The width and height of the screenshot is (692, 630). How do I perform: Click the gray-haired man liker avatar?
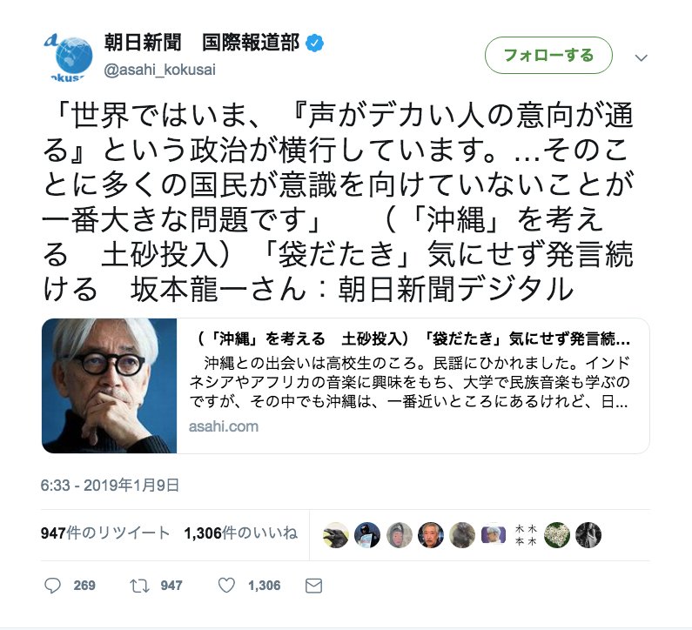pyautogui.click(x=431, y=535)
